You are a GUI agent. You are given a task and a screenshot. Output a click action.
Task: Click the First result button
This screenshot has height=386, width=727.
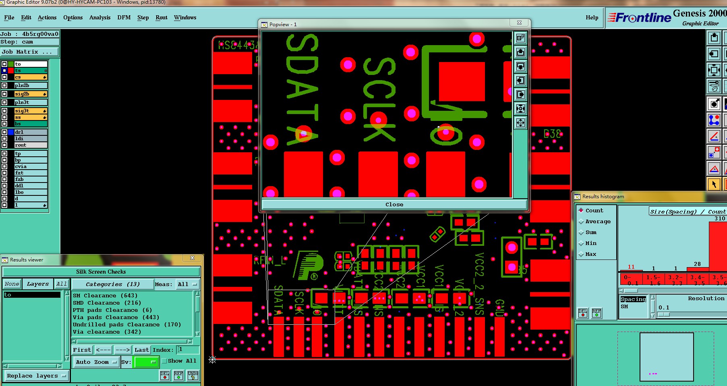click(x=82, y=350)
